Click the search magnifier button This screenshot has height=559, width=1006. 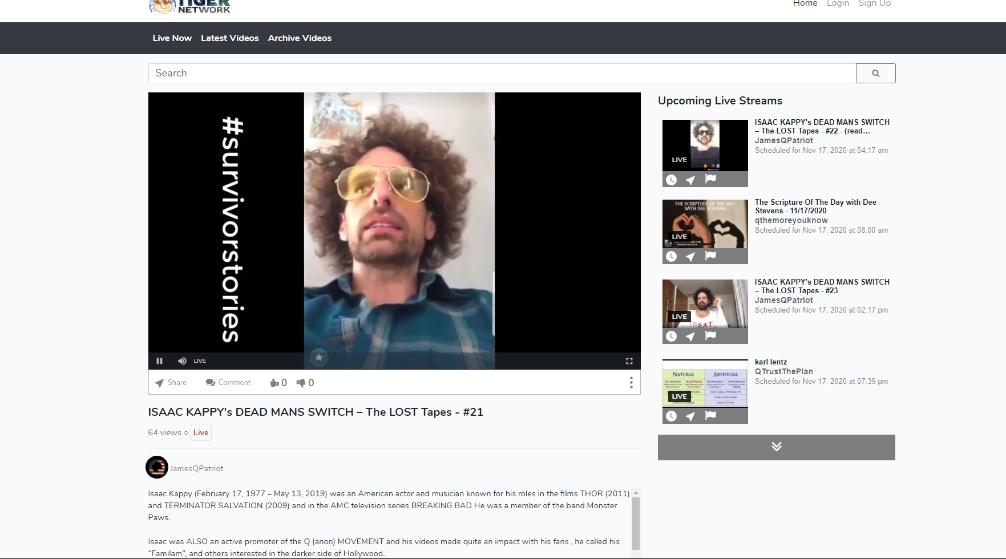click(x=875, y=73)
